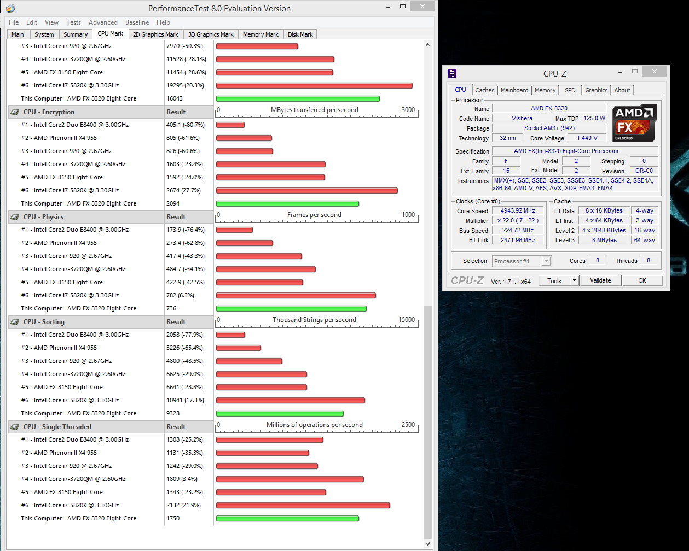Click the Validate button in CPU-Z
Image resolution: width=689 pixels, height=551 pixels.
pyautogui.click(x=600, y=280)
